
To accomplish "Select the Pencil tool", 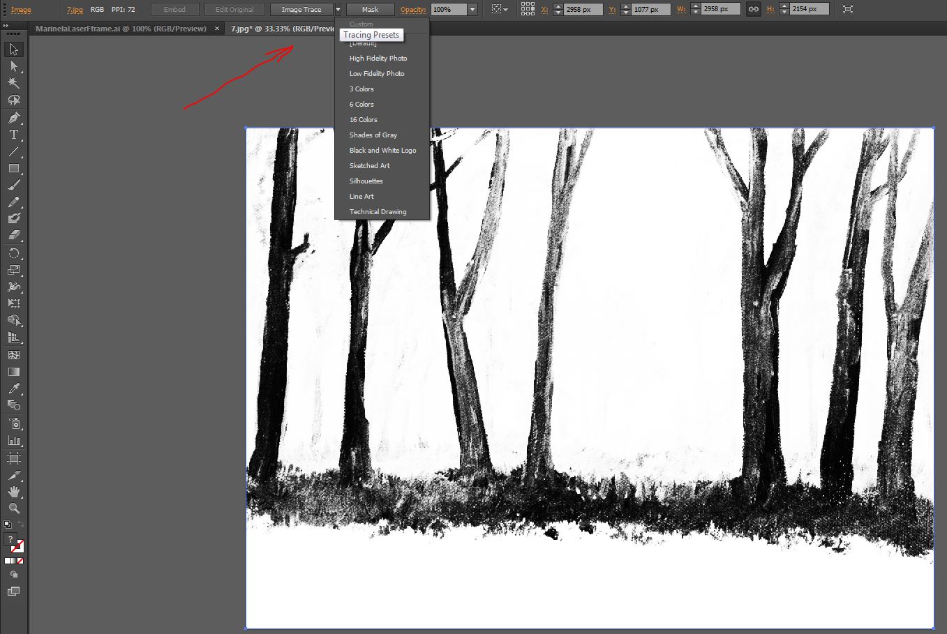I will pyautogui.click(x=14, y=202).
